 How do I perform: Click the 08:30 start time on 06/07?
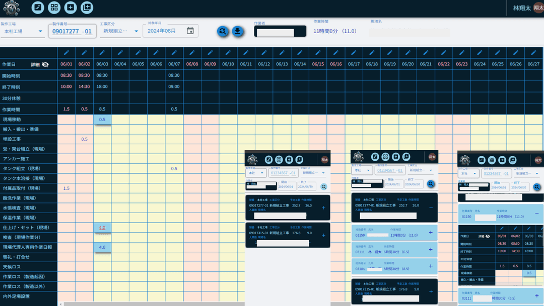[x=174, y=75]
